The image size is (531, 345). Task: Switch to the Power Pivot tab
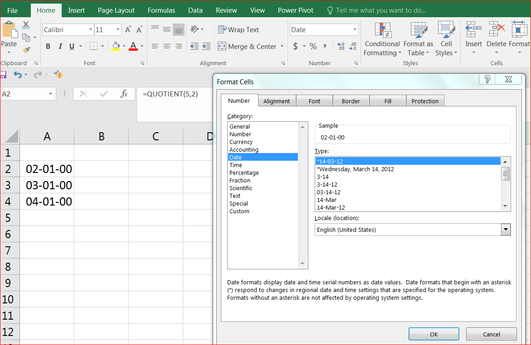tap(296, 10)
